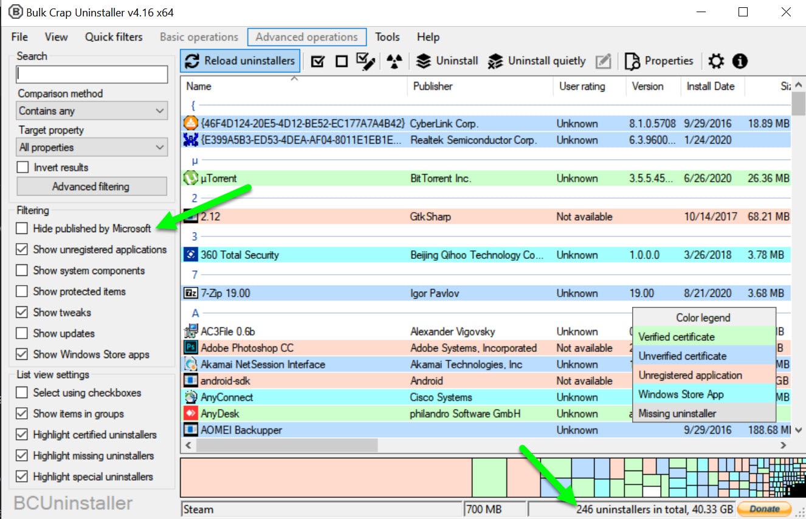This screenshot has width=806, height=519.
Task: Click the Realtek entry icon
Action: click(x=191, y=140)
